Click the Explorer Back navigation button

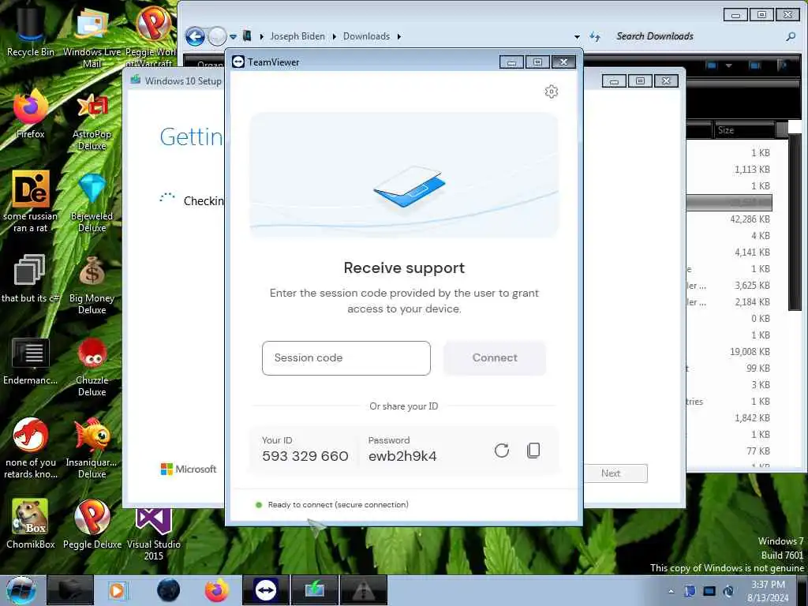[x=195, y=36]
